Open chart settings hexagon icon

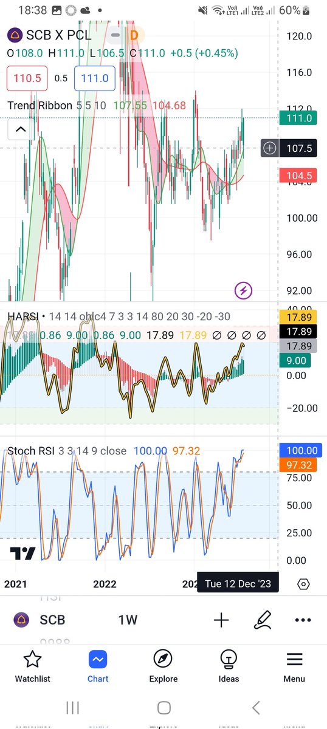click(x=303, y=584)
